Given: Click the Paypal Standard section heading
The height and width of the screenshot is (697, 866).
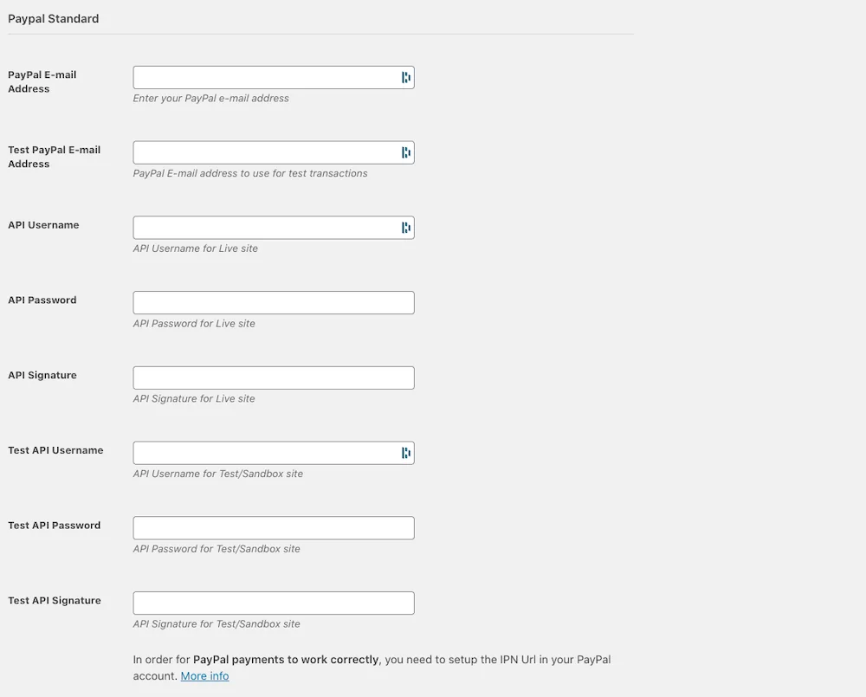Looking at the screenshot, I should point(53,19).
